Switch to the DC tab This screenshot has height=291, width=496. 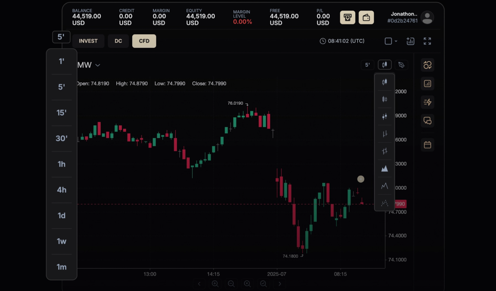pos(118,41)
